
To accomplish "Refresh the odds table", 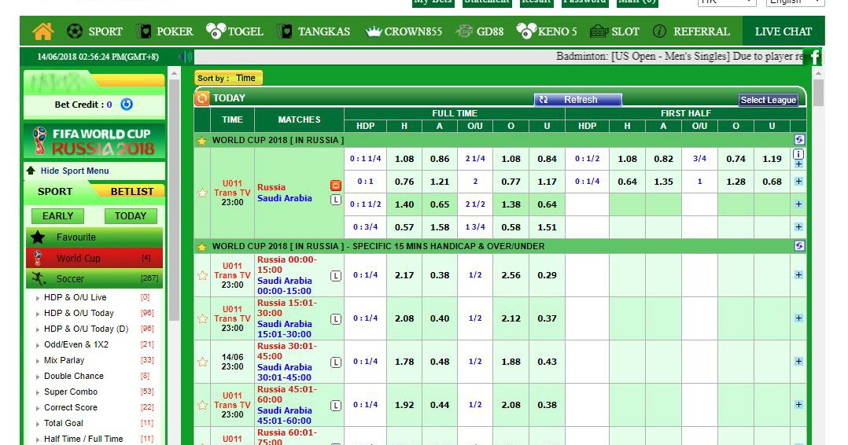I will (x=577, y=100).
